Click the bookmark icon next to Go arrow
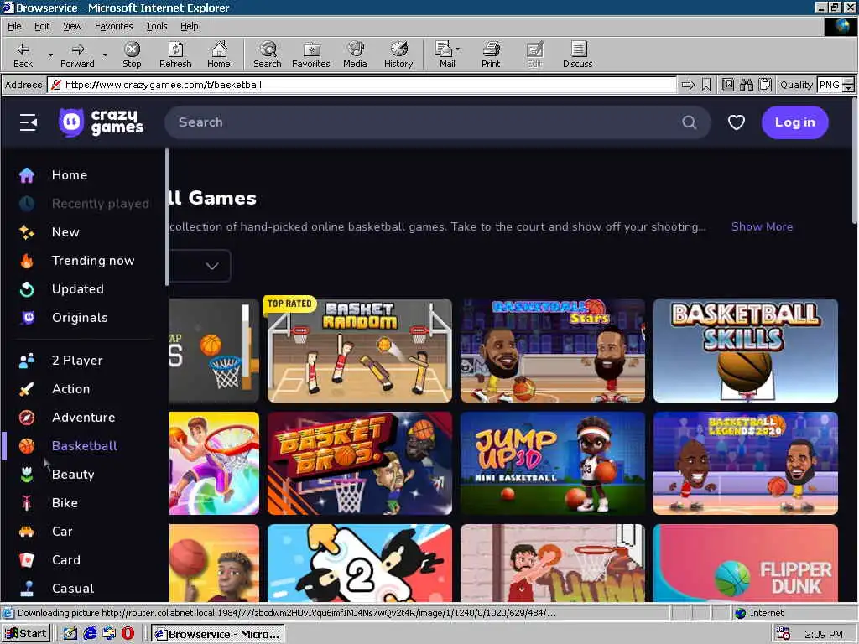The height and width of the screenshot is (644, 859). click(x=706, y=85)
